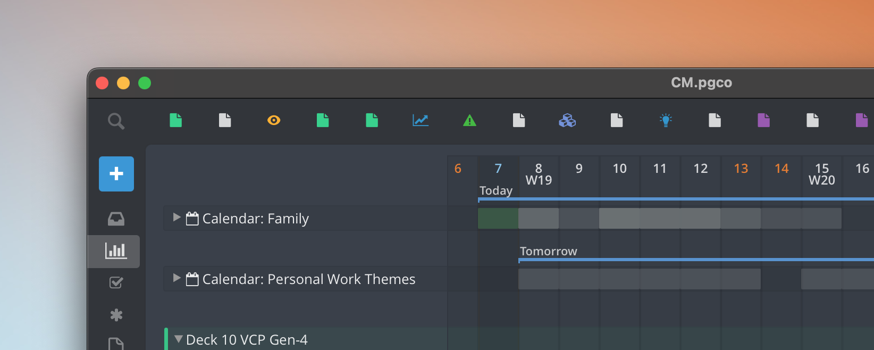The image size is (874, 350).
Task: Click the blue plus add button
Action: pos(116,174)
